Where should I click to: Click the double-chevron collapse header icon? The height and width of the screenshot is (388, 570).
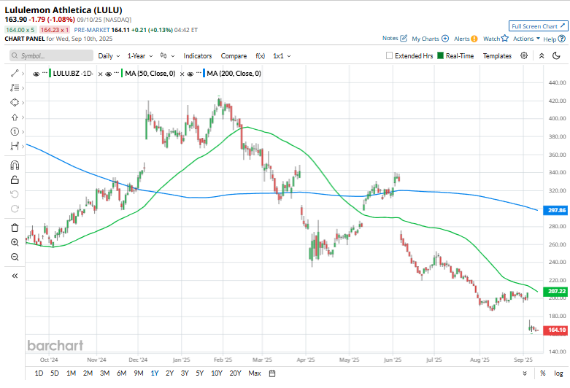coord(542,55)
